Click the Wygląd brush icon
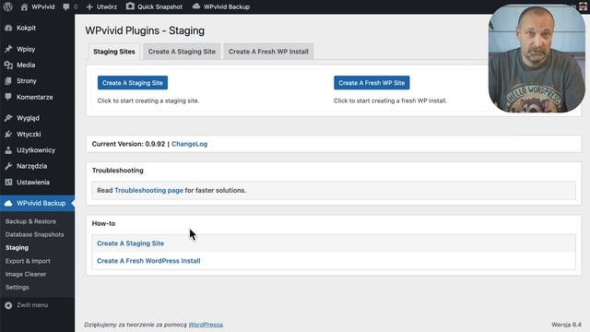 click(8, 118)
